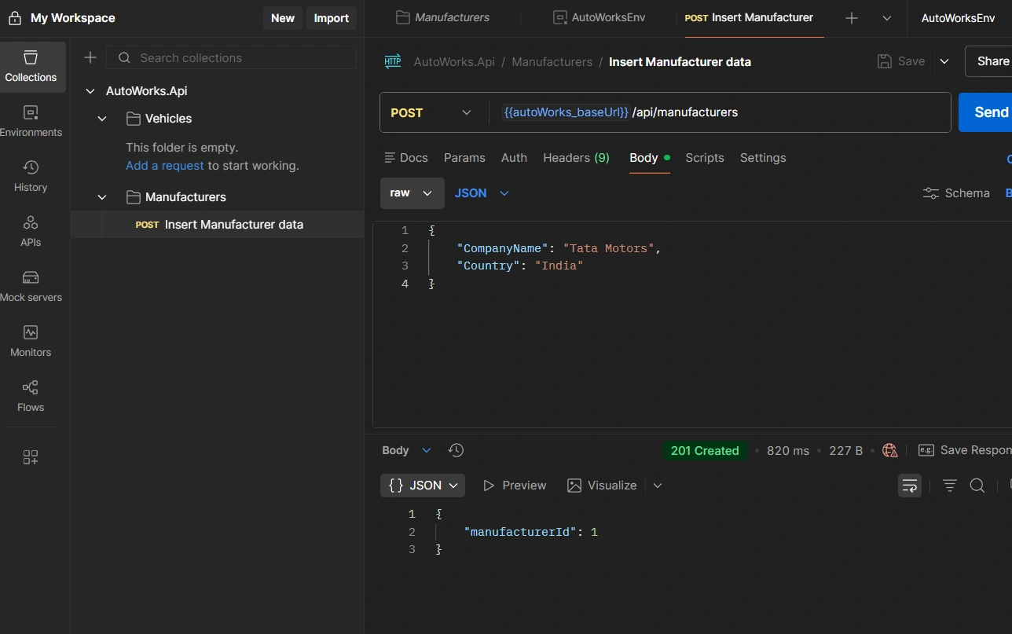Collapse the Vehicles folder
The width and height of the screenshot is (1012, 634).
click(102, 119)
